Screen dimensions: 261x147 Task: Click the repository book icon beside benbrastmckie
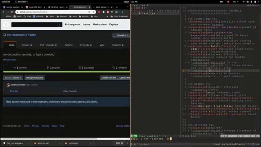click(4, 35)
